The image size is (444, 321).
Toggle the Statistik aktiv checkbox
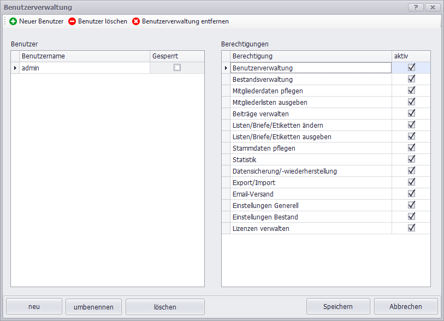coord(411,159)
